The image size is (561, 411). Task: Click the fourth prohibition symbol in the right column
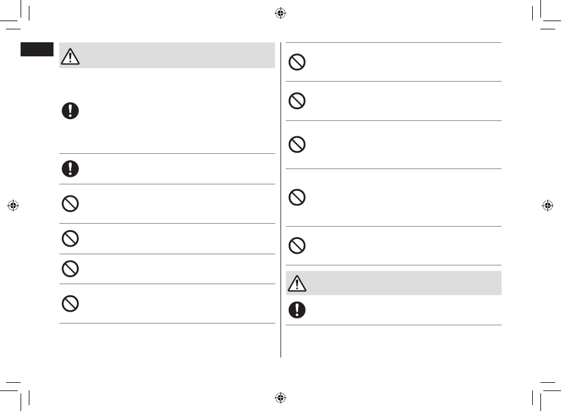(297, 197)
